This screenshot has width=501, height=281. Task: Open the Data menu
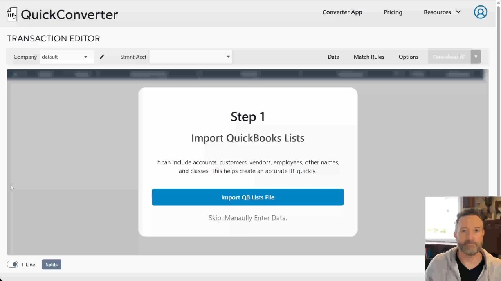tap(333, 57)
